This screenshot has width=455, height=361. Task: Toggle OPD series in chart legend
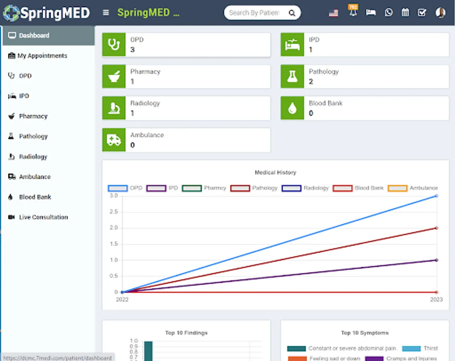[x=125, y=188]
